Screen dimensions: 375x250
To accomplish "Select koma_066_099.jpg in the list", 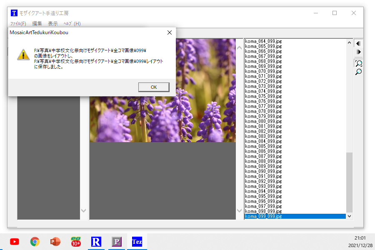I will pyautogui.click(x=295, y=51).
